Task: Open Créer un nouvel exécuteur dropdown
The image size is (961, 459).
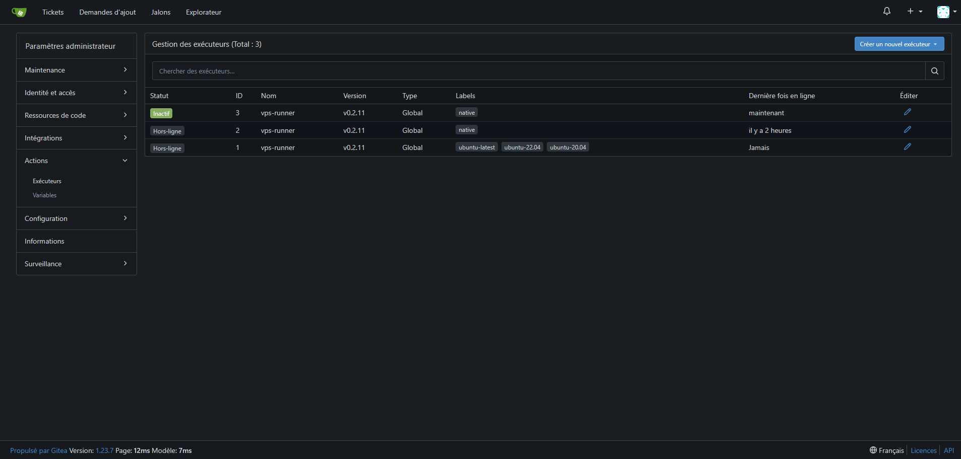Action: tap(899, 44)
